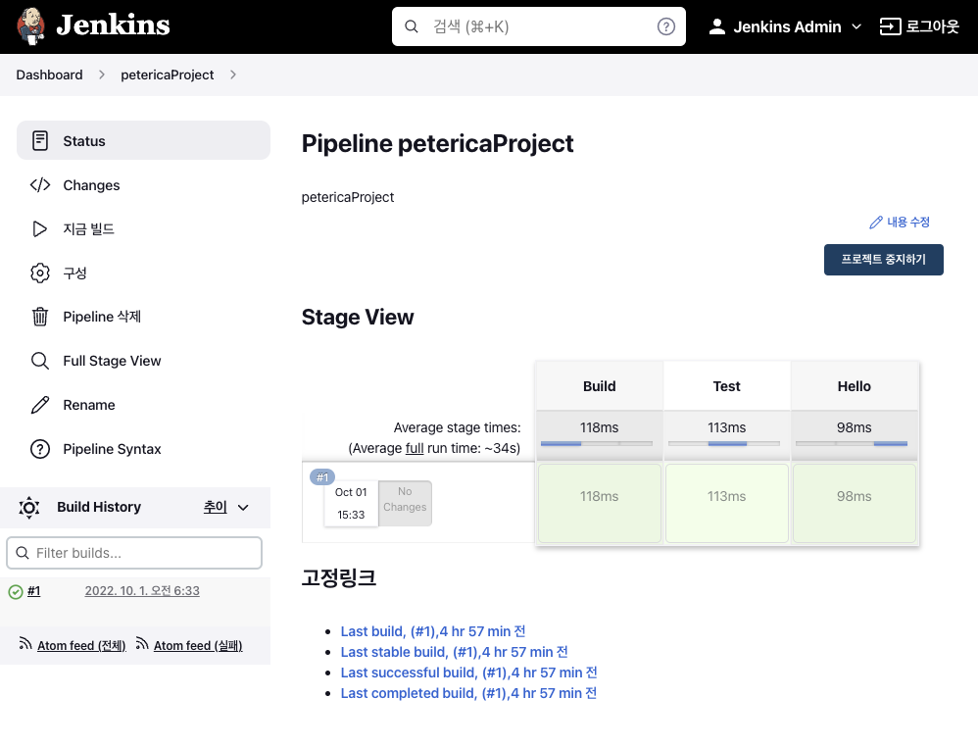Expand chevron after Dashboard breadcrumb

(102, 75)
